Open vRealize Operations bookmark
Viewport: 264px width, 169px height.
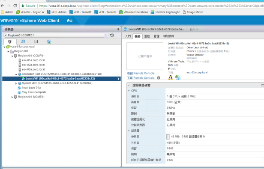click(x=133, y=12)
